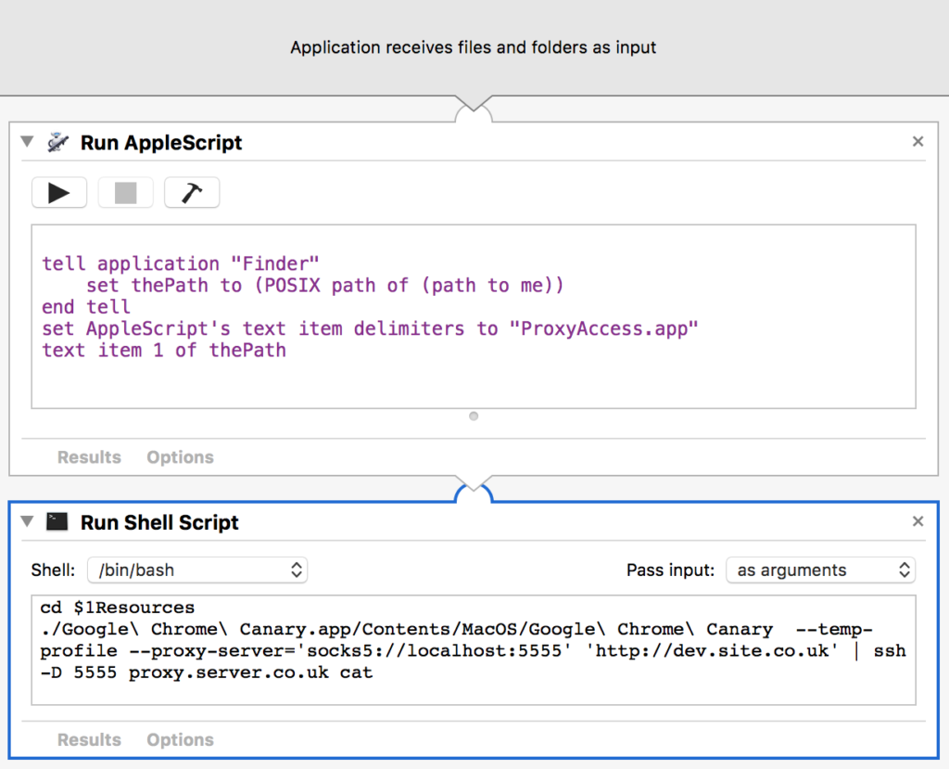Click the "Application receives files and folders as input" header

(474, 47)
